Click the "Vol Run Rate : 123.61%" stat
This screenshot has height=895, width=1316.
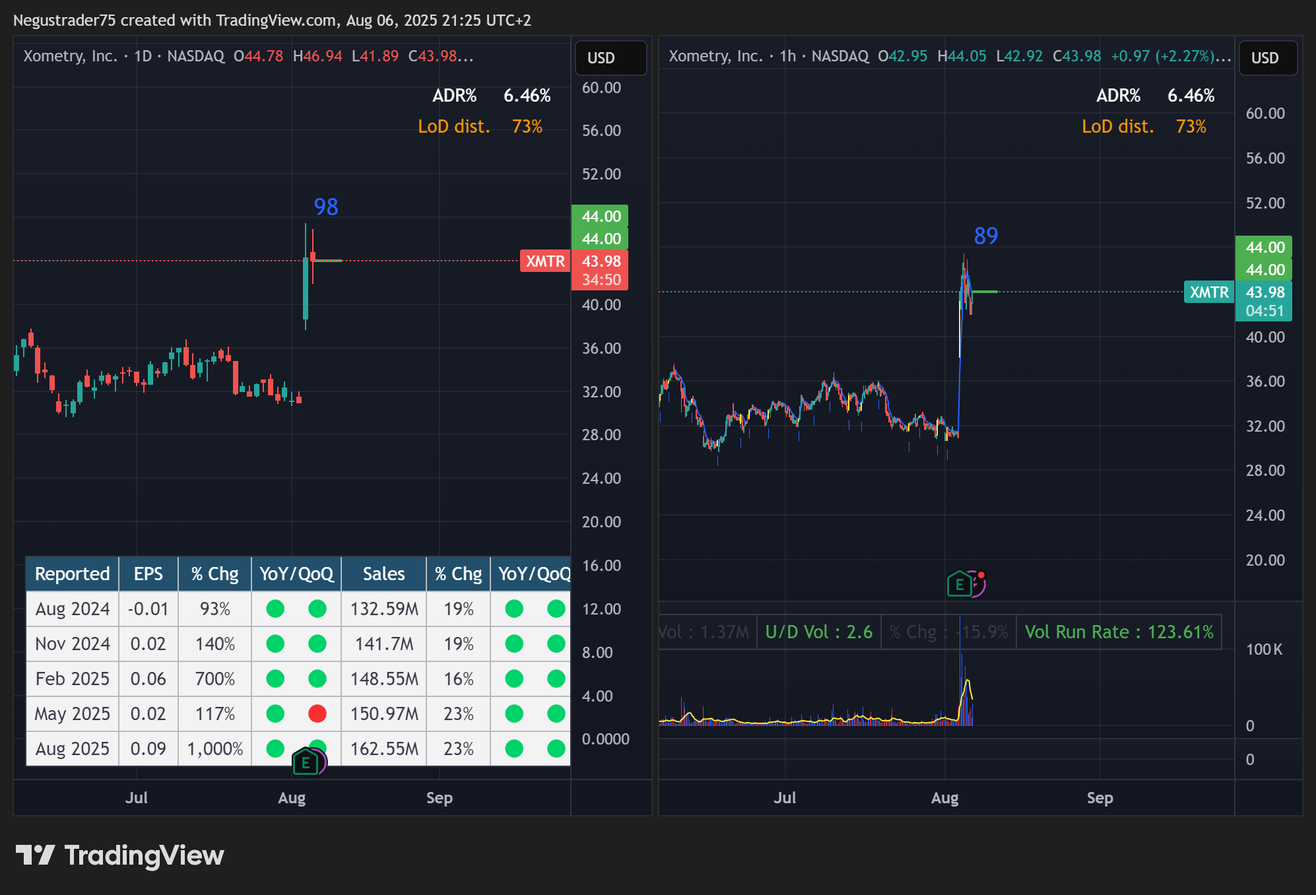pos(1119,632)
